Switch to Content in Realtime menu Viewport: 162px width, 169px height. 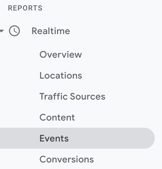(57, 117)
